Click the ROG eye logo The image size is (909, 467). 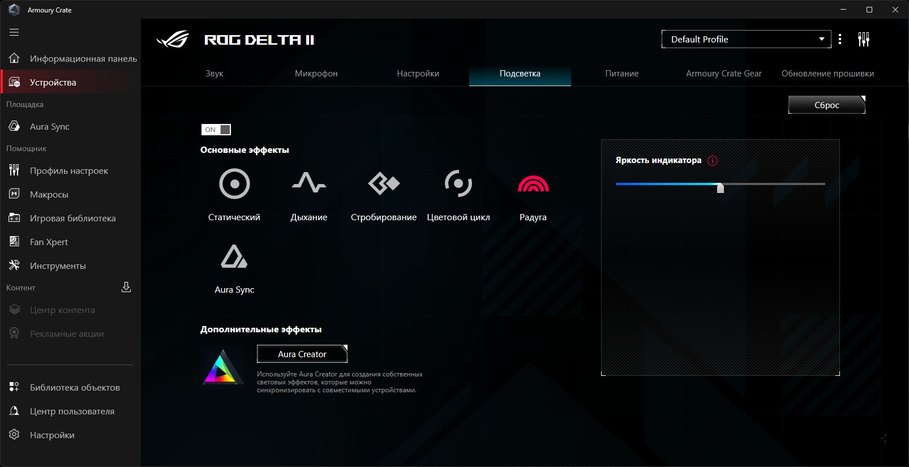(173, 40)
